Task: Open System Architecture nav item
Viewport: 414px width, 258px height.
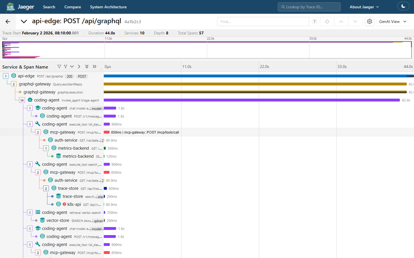Action: 108,7
